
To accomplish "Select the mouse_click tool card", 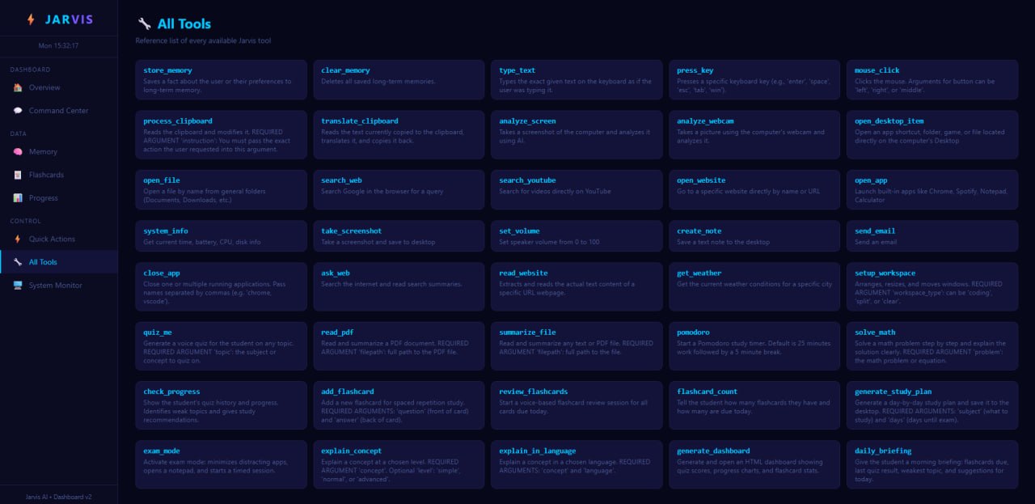I will tap(932, 80).
